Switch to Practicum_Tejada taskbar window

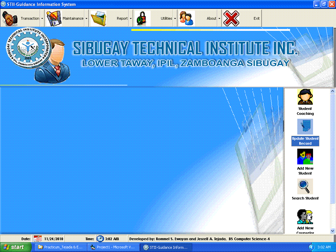[61, 247]
